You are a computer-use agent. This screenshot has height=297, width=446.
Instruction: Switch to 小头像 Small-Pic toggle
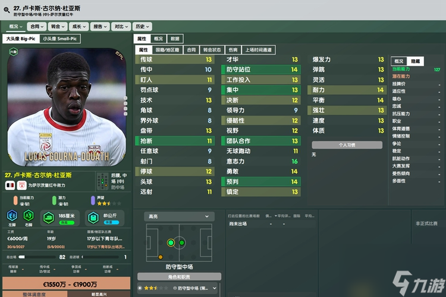[59, 39]
